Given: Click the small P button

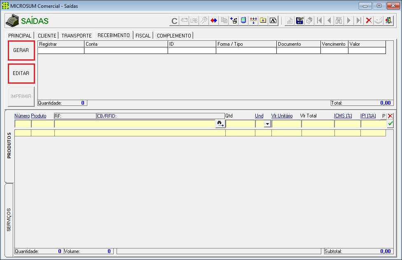Looking at the screenshot, I should (383, 116).
